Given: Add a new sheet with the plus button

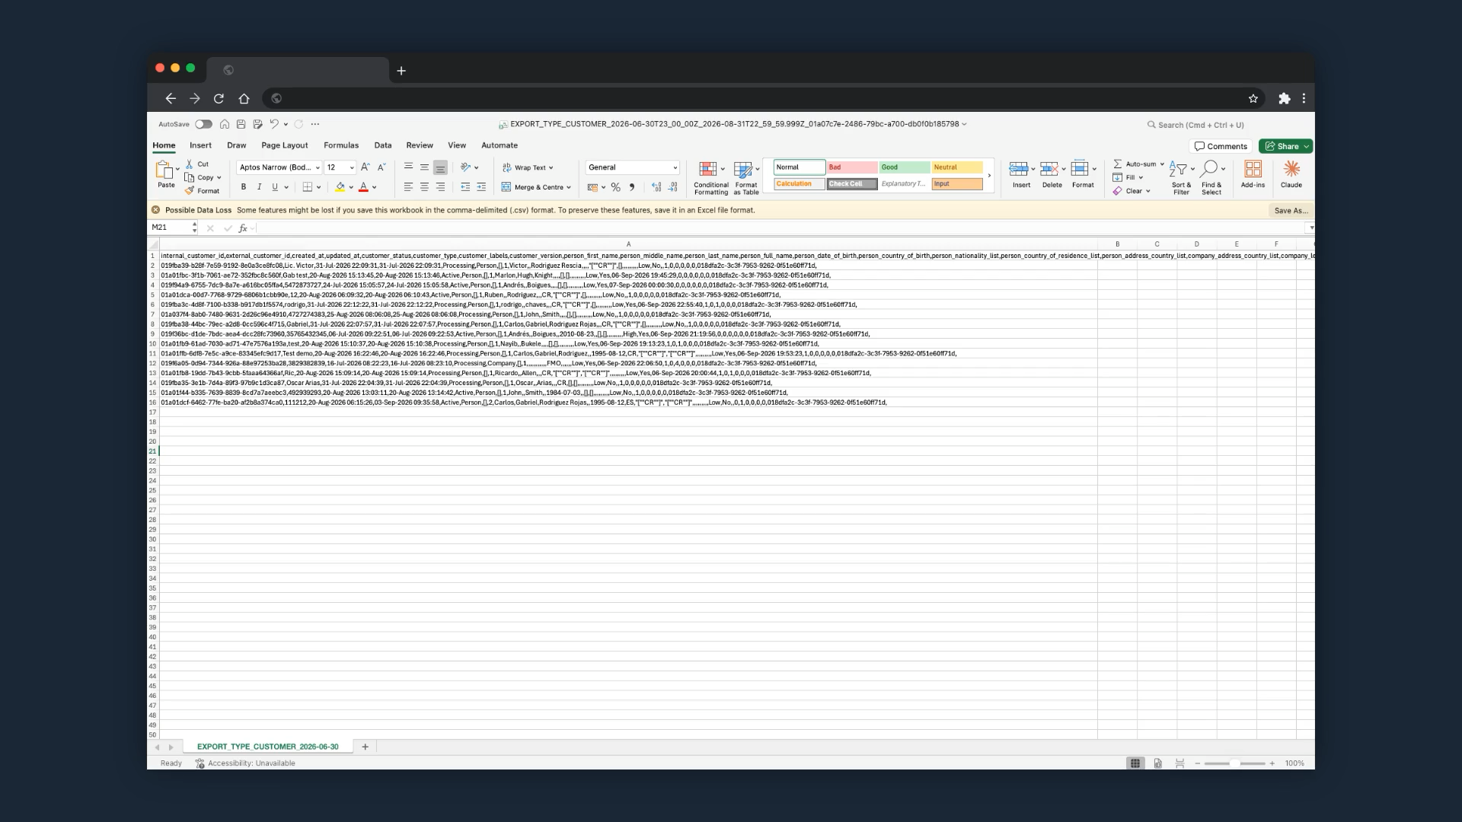Looking at the screenshot, I should coord(365,747).
